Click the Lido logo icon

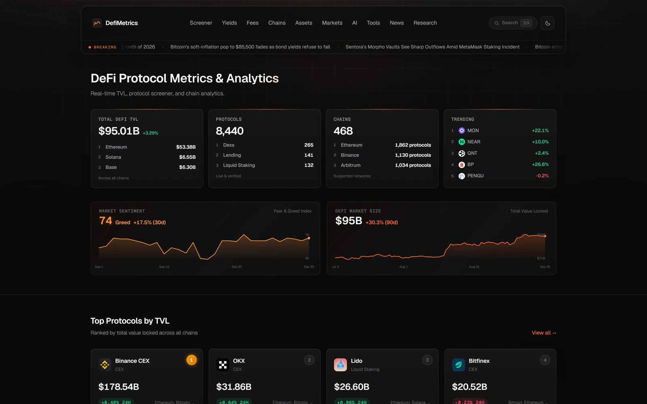pyautogui.click(x=340, y=365)
